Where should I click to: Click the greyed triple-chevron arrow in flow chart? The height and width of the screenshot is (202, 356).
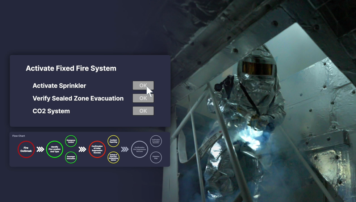(x=125, y=149)
